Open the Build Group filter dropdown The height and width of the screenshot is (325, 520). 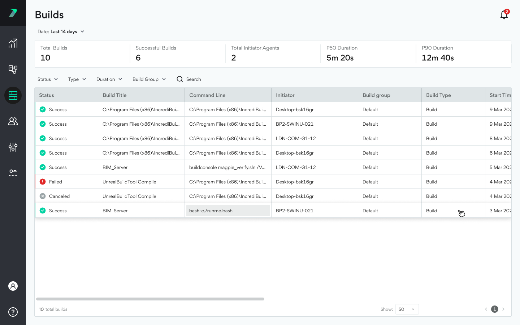(x=149, y=79)
